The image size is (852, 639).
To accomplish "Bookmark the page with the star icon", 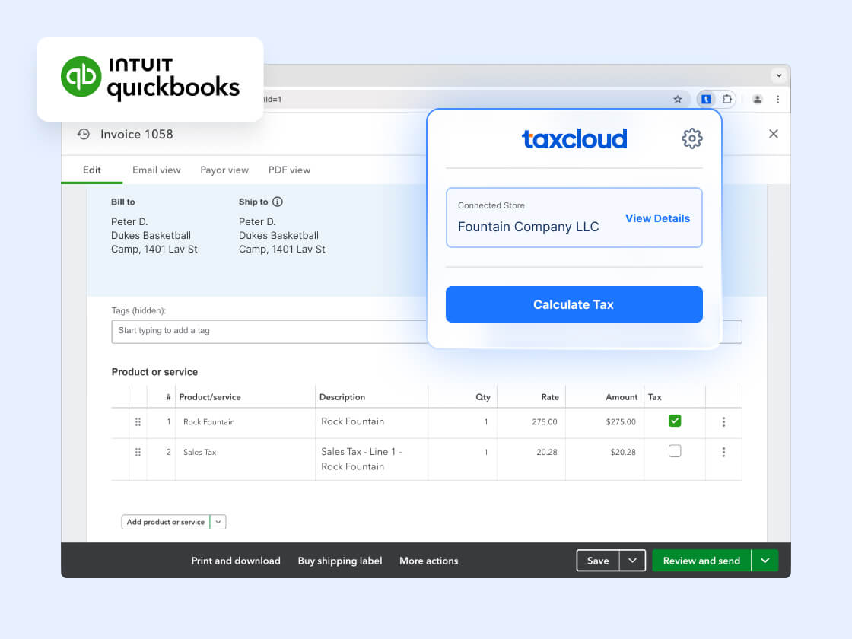I will (x=677, y=99).
